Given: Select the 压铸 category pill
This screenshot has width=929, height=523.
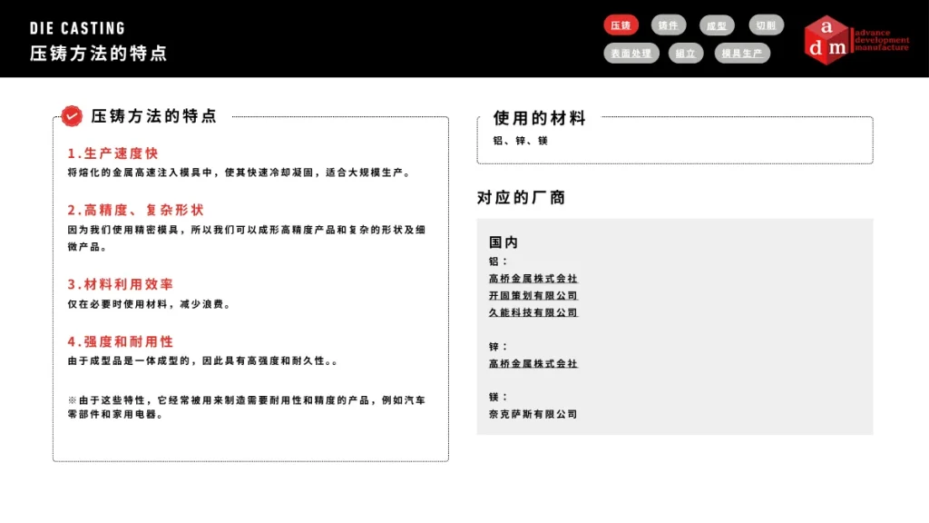Looking at the screenshot, I should pos(621,25).
